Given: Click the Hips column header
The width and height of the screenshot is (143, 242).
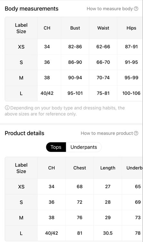Looking at the screenshot, I should [131, 28].
